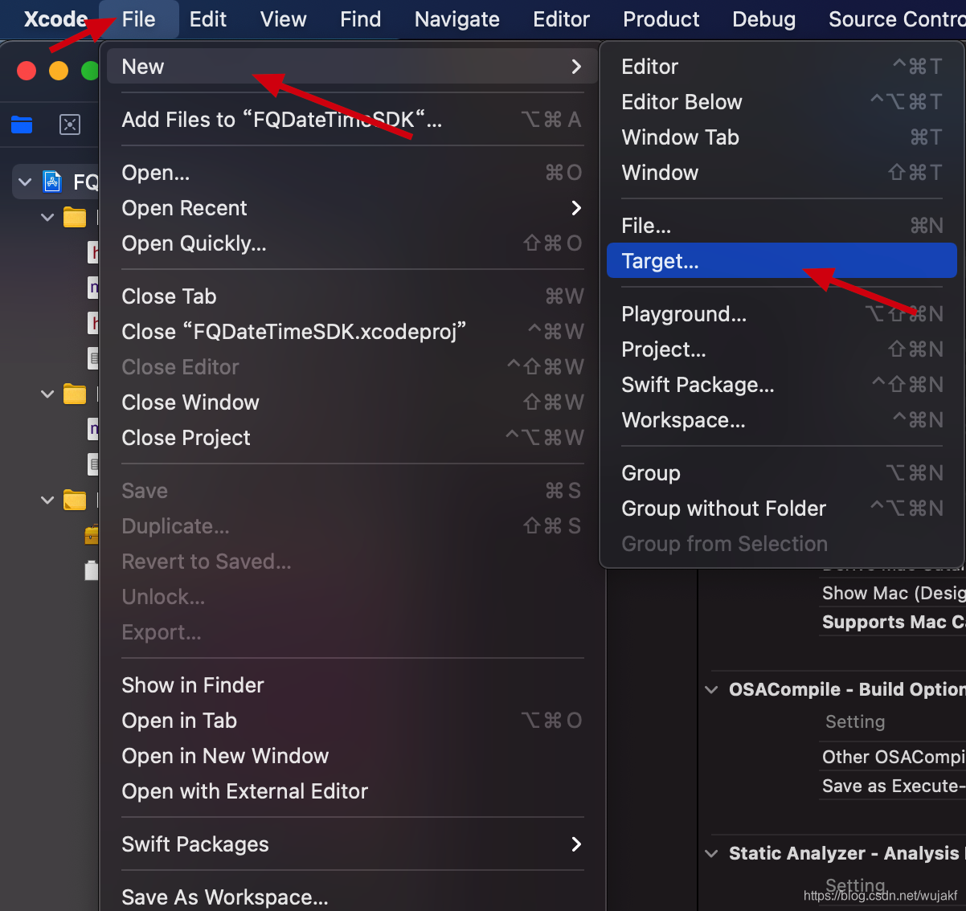The image size is (966, 911).
Task: Open the File menu in menu bar
Action: pos(138,19)
